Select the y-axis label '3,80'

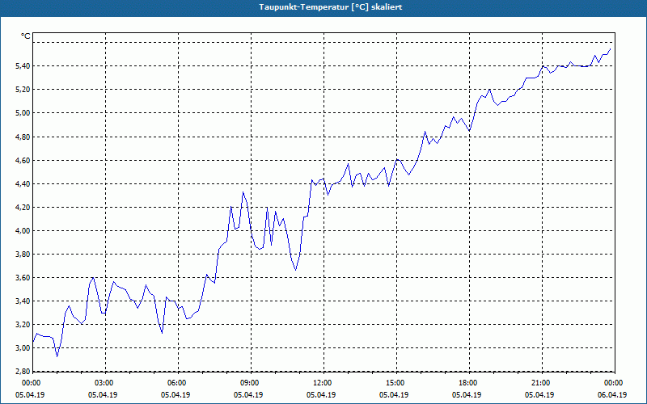23,255
